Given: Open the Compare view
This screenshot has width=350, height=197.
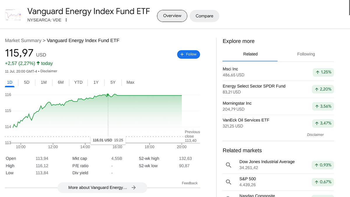Looking at the screenshot, I should 204,16.
